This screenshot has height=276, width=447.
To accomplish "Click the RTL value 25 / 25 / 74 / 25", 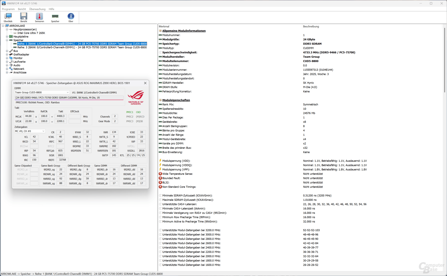I will tap(136, 155).
